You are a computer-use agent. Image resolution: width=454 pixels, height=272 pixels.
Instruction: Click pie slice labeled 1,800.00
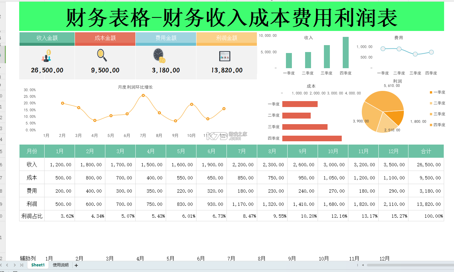click(x=396, y=118)
